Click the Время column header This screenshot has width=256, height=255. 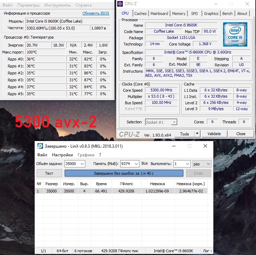tap(101, 184)
